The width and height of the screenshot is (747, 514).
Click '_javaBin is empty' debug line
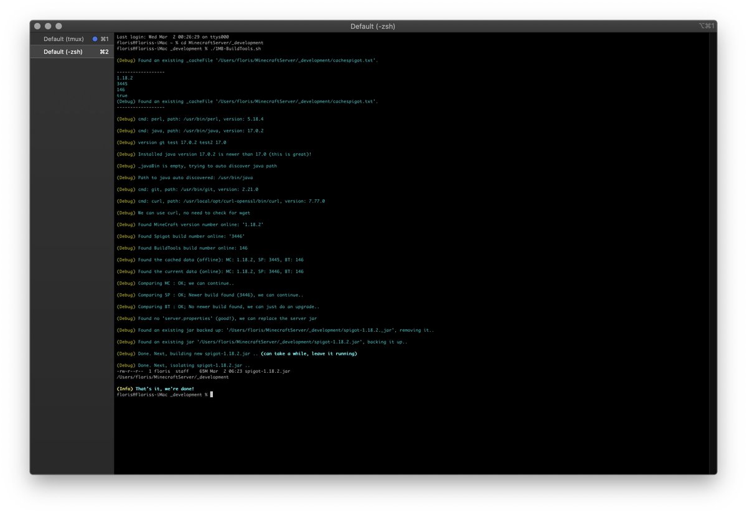[x=197, y=166]
